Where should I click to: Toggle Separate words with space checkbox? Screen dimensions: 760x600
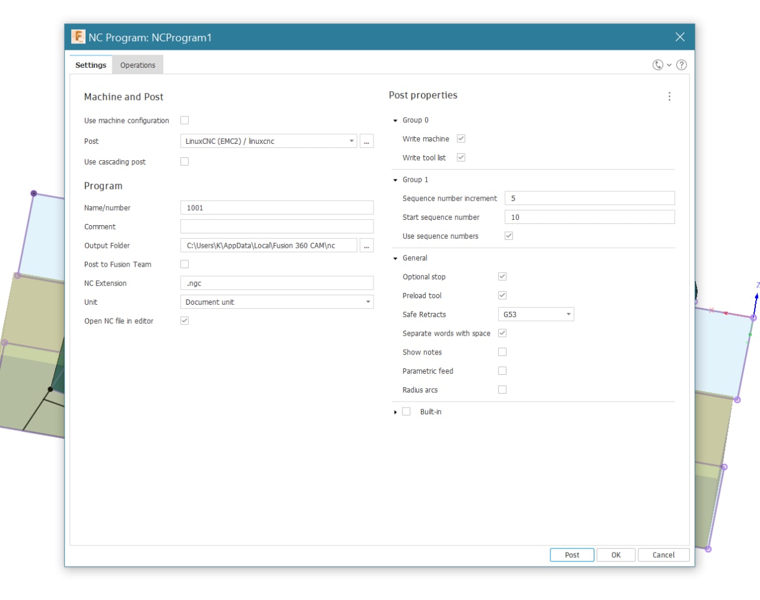pyautogui.click(x=502, y=333)
